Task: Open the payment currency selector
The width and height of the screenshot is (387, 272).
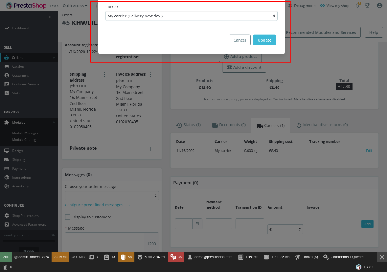Action: pos(285,229)
